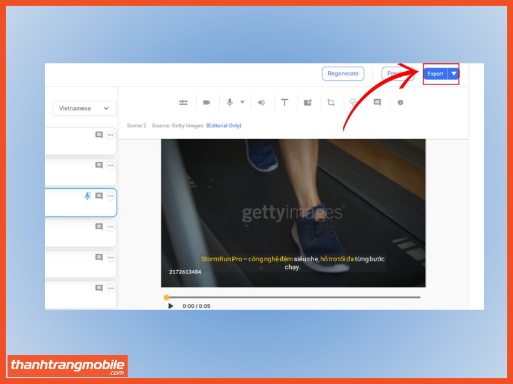Click the comment icon on the selected scene card
Image resolution: width=513 pixels, height=384 pixels.
pos(99,196)
